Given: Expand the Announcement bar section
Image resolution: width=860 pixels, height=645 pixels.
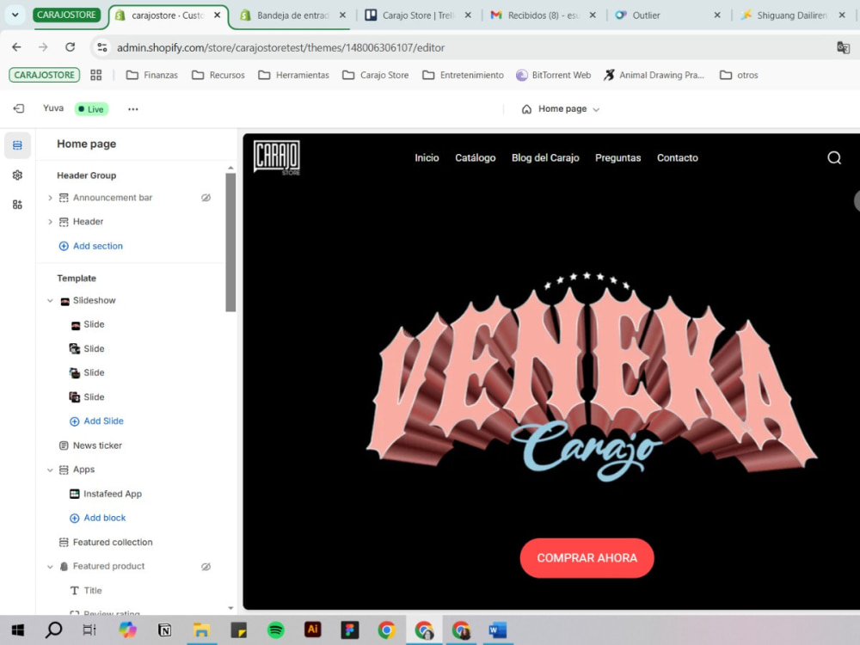Looking at the screenshot, I should tap(50, 198).
